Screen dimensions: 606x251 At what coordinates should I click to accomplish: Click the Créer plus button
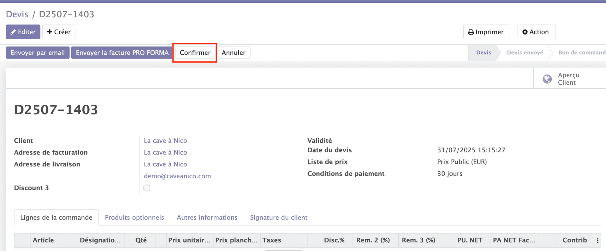click(x=59, y=32)
